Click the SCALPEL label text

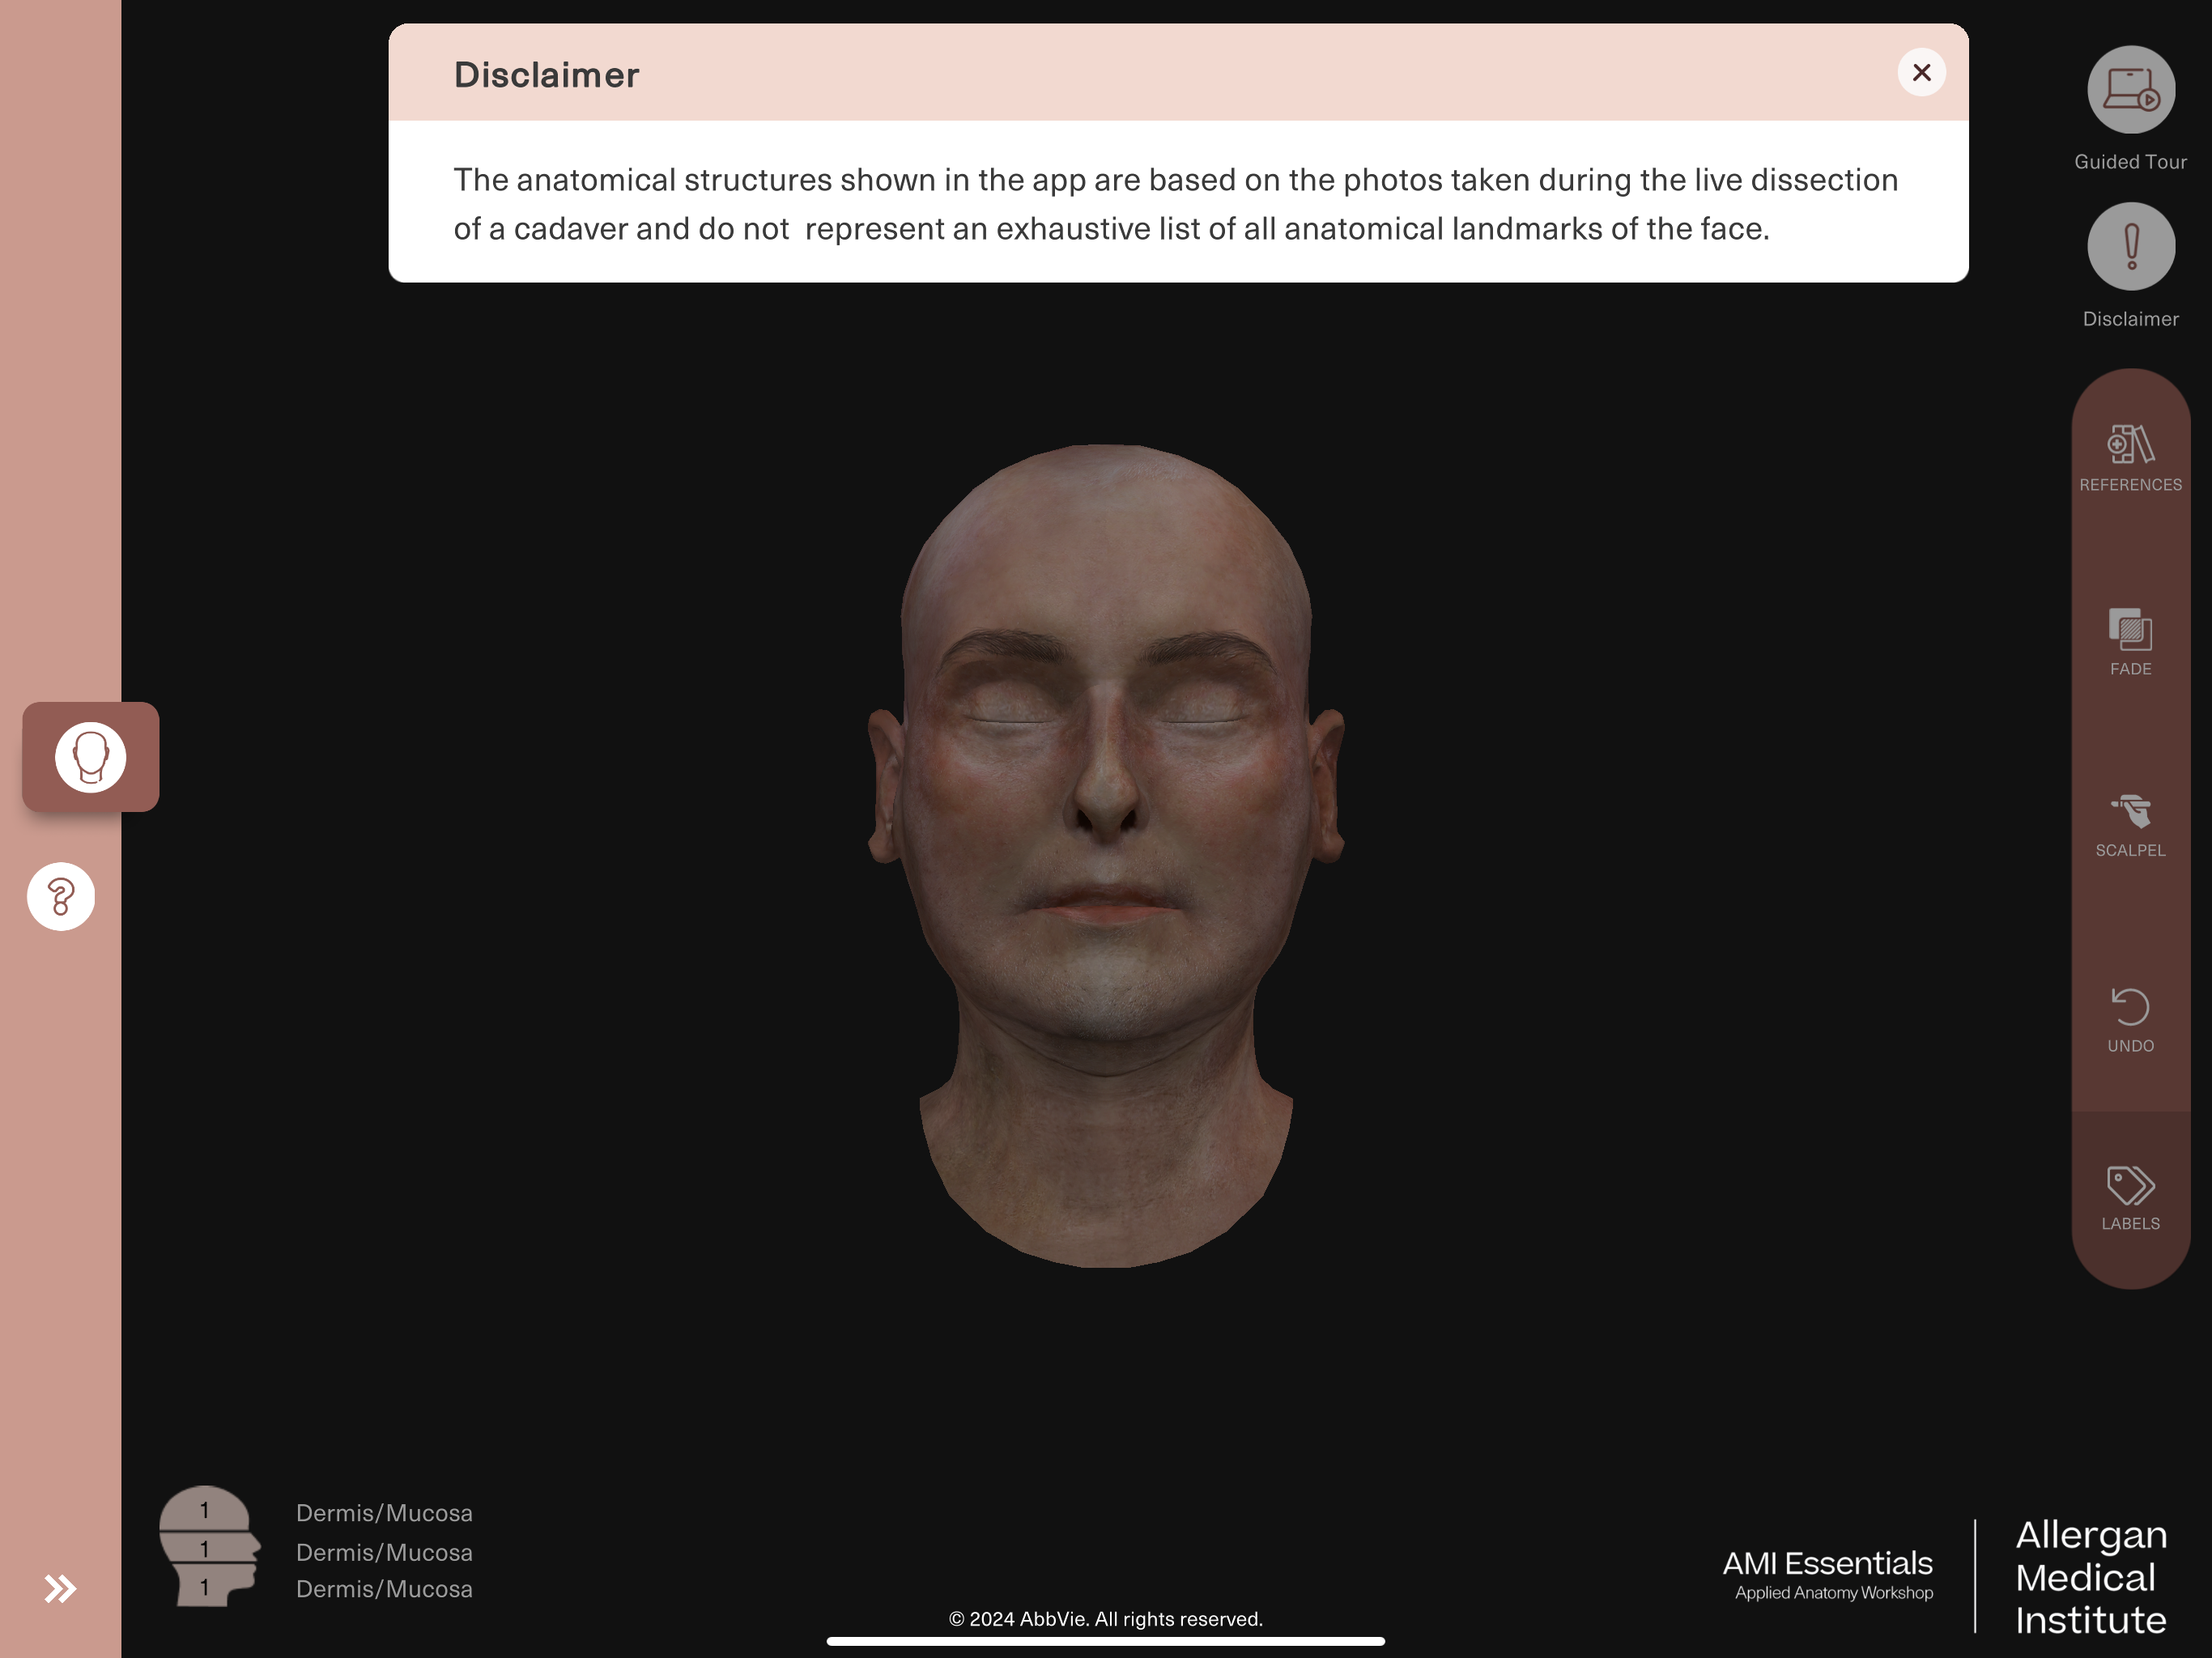[2130, 851]
